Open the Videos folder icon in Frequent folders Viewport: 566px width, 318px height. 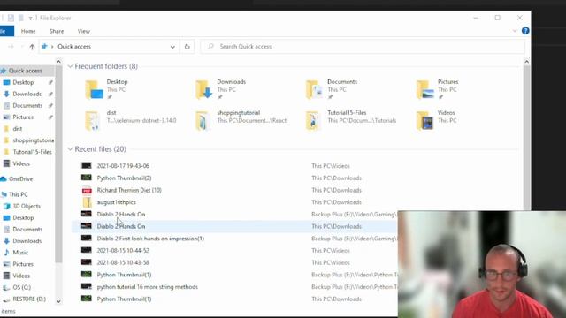point(424,121)
